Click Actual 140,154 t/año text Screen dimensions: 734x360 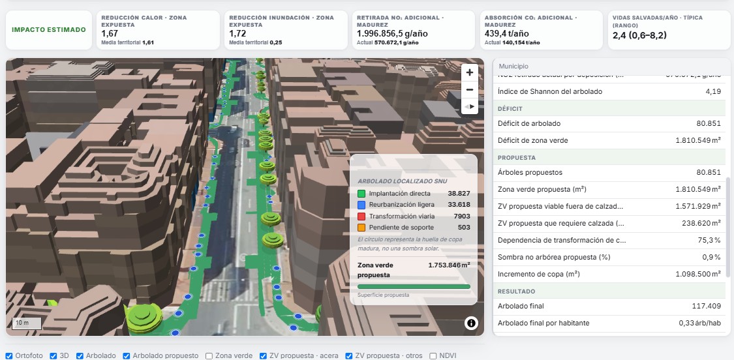pyautogui.click(x=512, y=42)
